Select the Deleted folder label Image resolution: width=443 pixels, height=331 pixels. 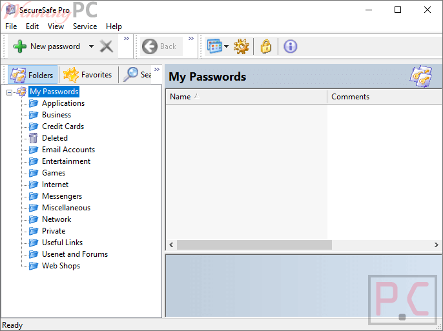[x=55, y=138]
